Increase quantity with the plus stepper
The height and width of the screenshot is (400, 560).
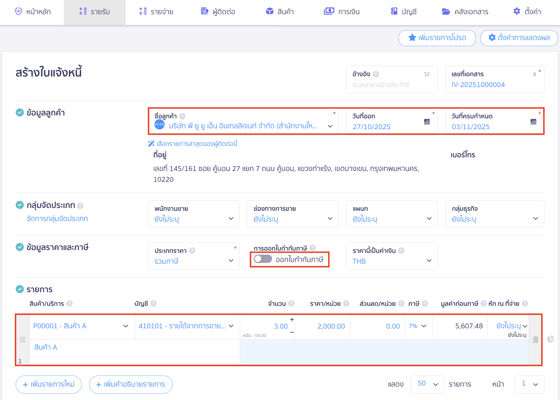tap(292, 319)
